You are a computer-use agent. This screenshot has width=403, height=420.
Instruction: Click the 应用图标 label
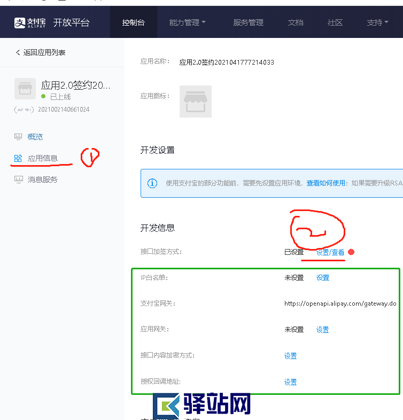[x=155, y=96]
